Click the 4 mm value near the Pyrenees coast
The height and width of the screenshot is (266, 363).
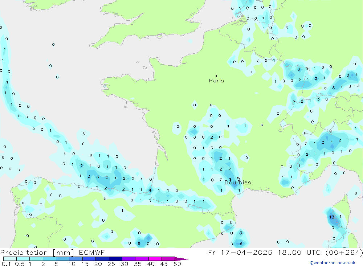(x=150, y=190)
